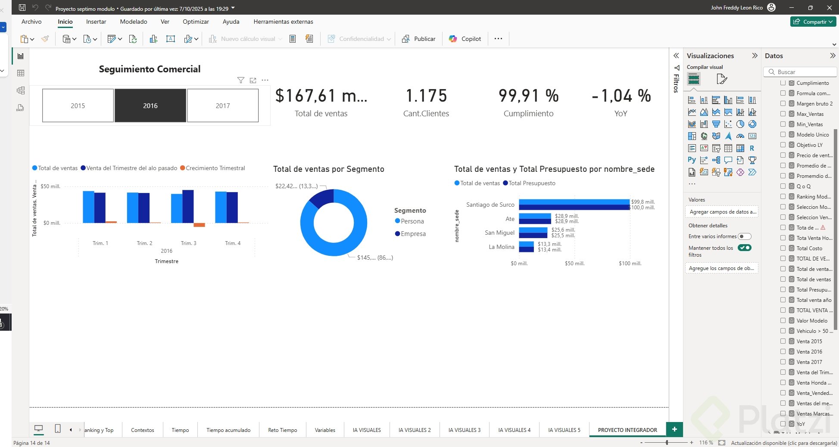The height and width of the screenshot is (447, 839).
Task: Switch to the Model view sidebar icon
Action: (x=20, y=90)
